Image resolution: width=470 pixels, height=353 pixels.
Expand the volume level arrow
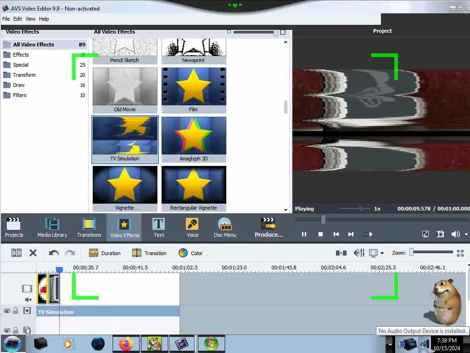pyautogui.click(x=466, y=234)
